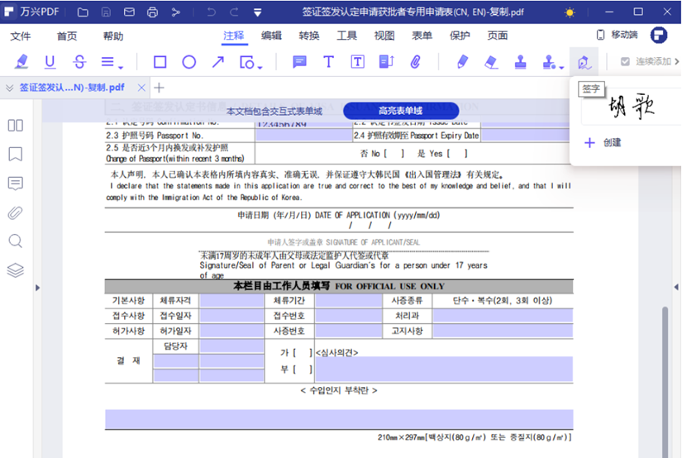
Task: Click the 체류자격 form field
Action: click(231, 301)
